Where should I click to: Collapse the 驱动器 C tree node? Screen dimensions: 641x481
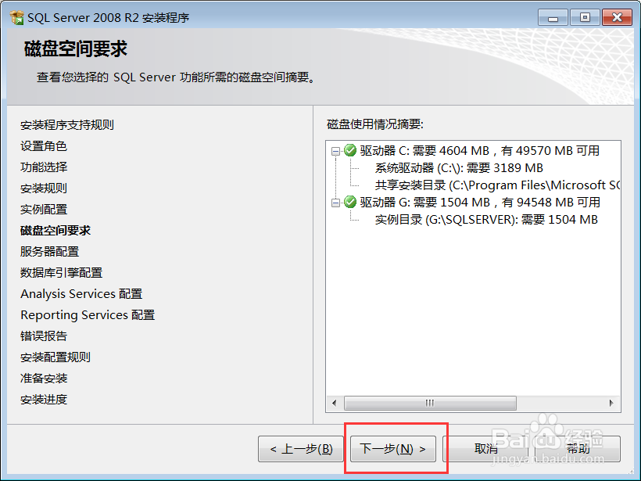(x=335, y=151)
